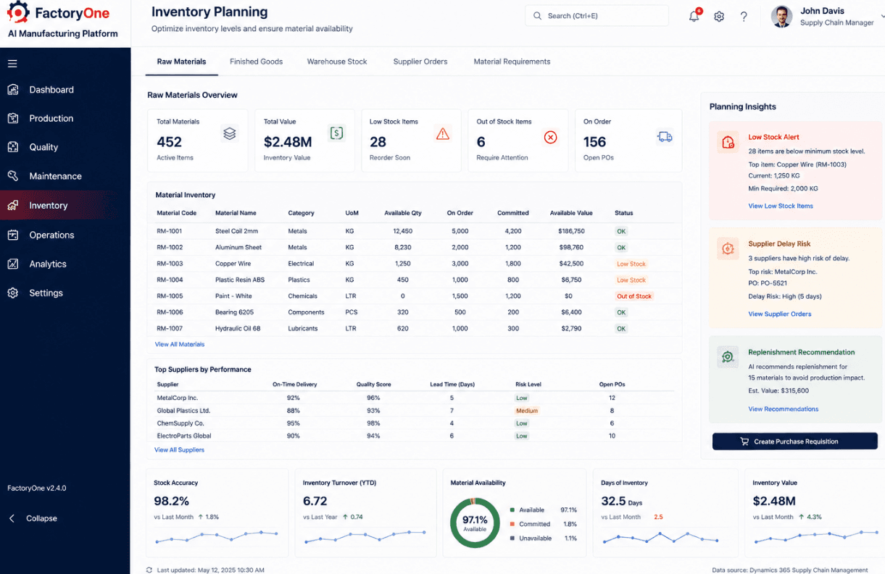This screenshot has width=885, height=574.
Task: Click the Out of Stock cross icon
Action: [x=550, y=137]
